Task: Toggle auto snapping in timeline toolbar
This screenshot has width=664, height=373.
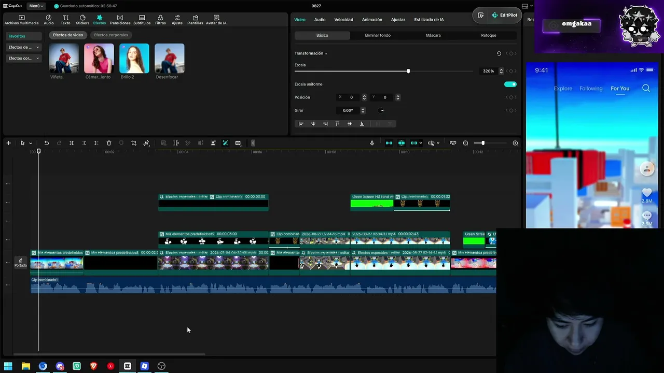Action: (402, 143)
